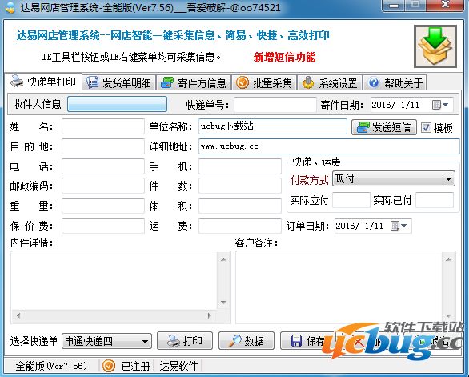The image size is (469, 377).
Task: Click the right arrow of 内件详情 horizontal scrollbar
Action: click(x=210, y=315)
